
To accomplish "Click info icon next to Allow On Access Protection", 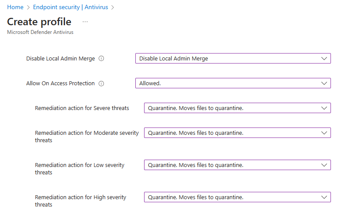I will coord(101,83).
